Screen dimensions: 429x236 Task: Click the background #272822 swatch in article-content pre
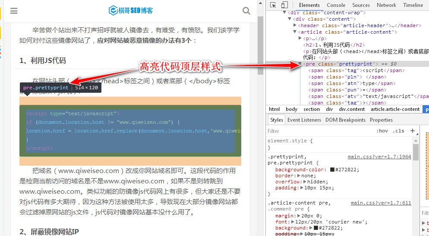pos(316,228)
